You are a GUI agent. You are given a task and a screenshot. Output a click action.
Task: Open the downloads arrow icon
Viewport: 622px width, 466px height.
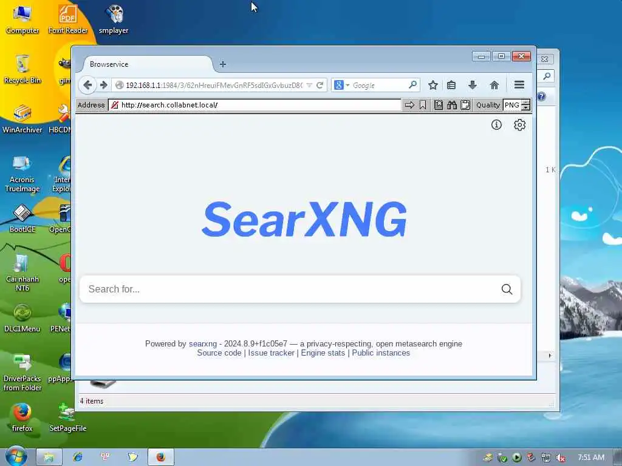[473, 85]
